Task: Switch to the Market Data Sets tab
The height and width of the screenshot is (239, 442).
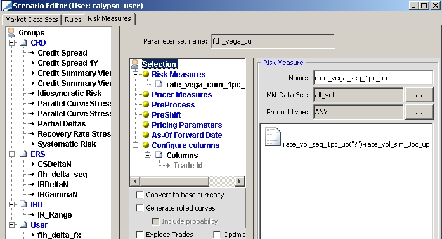Action: pyautogui.click(x=31, y=20)
